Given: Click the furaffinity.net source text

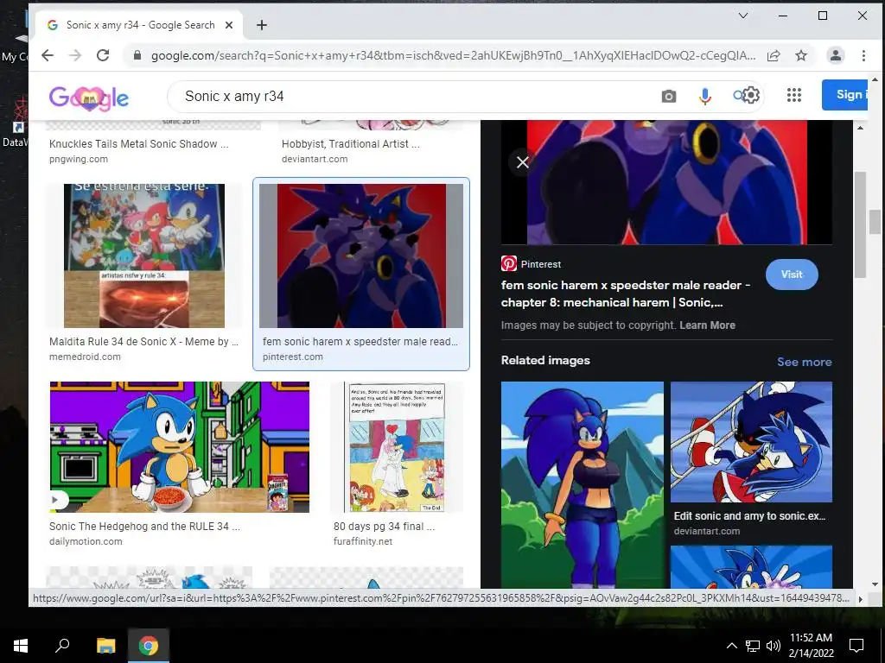Looking at the screenshot, I should [x=363, y=542].
